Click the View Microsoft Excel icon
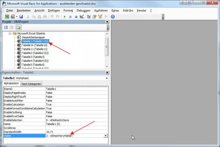 [7, 17]
